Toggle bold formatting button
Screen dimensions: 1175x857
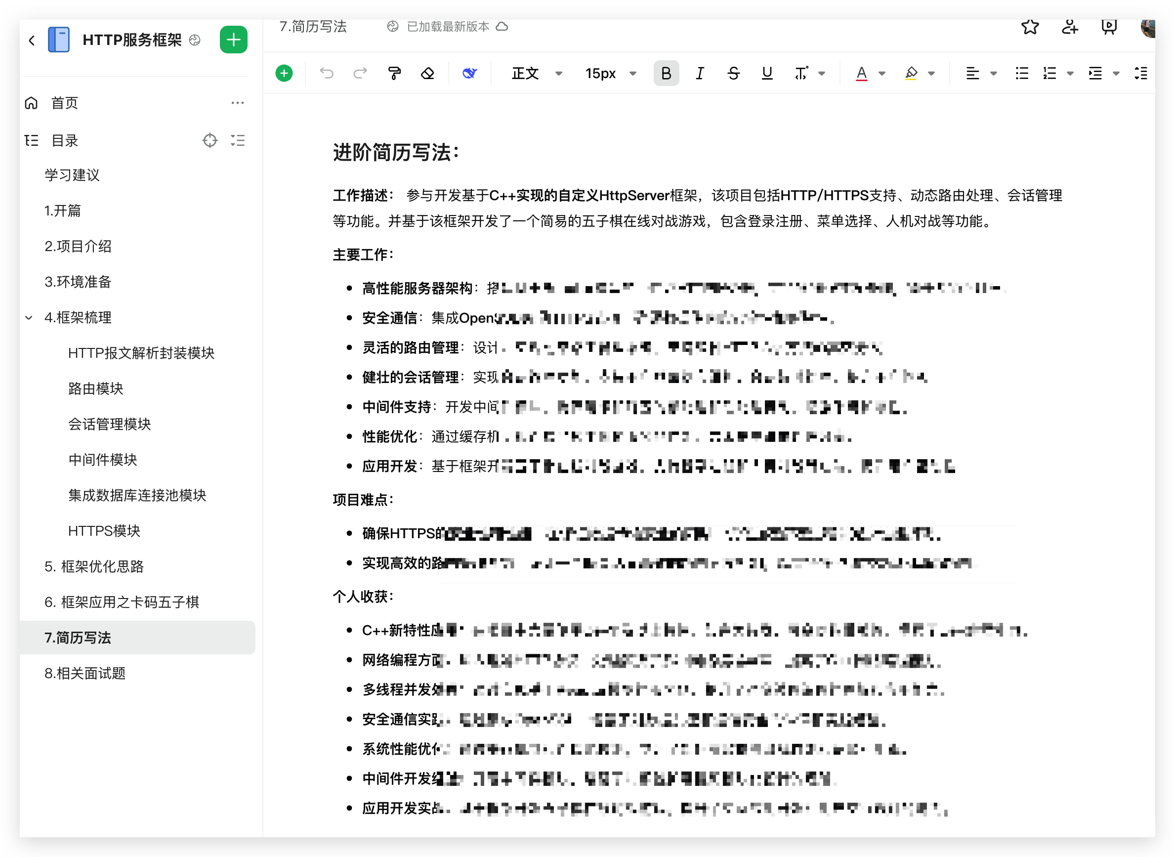[x=667, y=73]
